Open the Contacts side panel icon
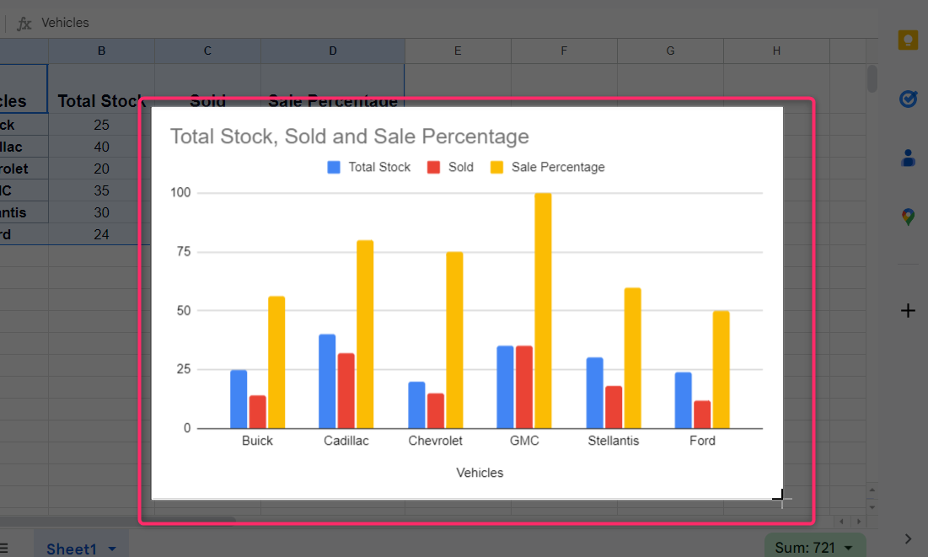This screenshot has height=557, width=928. click(908, 158)
